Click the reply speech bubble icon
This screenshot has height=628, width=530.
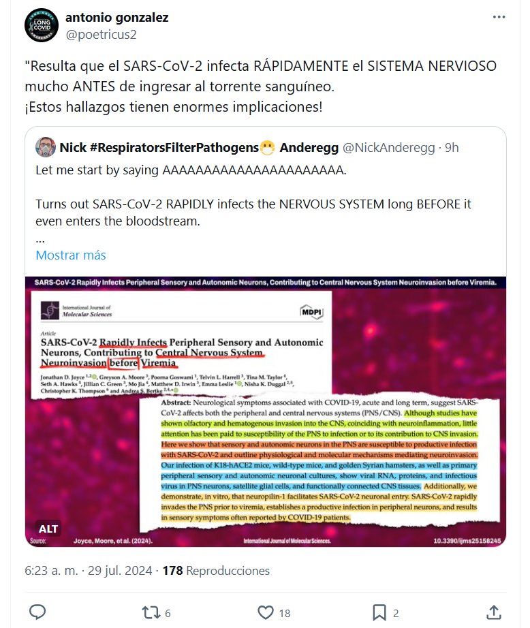coord(37,612)
